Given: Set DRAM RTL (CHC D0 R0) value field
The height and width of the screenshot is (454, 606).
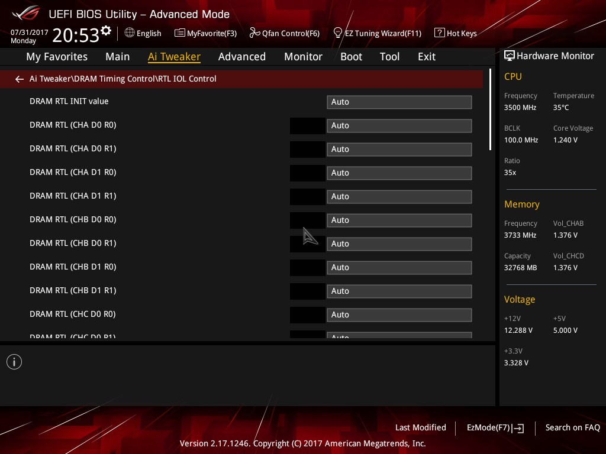Looking at the screenshot, I should click(399, 314).
